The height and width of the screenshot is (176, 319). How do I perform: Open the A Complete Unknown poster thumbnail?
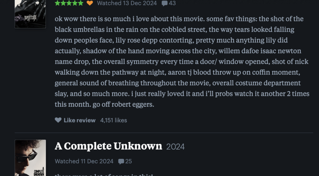click(x=30, y=158)
